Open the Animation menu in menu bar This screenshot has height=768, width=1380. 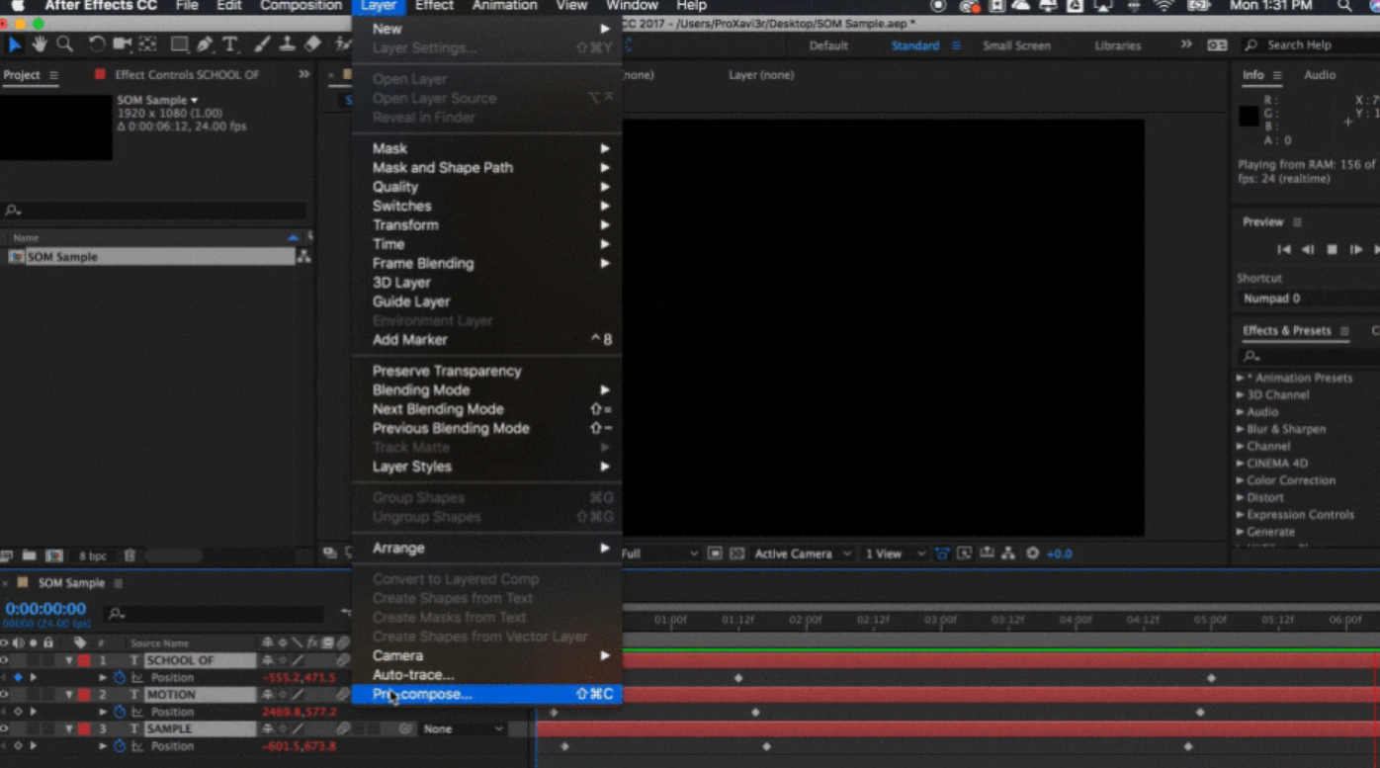pos(504,6)
